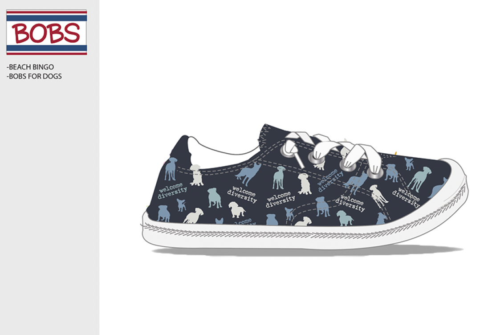Viewport: 500px width, 335px height.
Task: Click the blue wolf-like dog silhouette below the tongue
Action: tap(248, 174)
